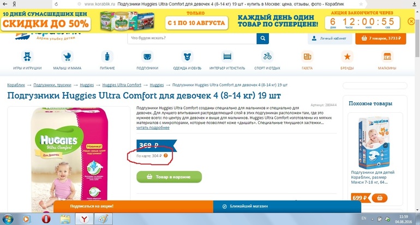Open the Интерьер и текстиль crib icon
This screenshot has height=225, width=420.
pos(227,57)
